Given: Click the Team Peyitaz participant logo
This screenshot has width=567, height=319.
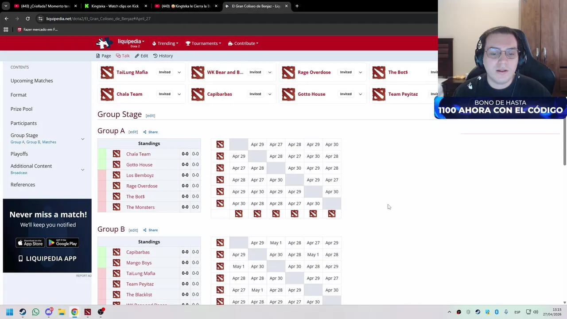Looking at the screenshot, I should click(x=379, y=94).
